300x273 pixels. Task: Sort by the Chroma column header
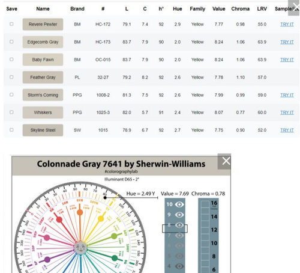click(x=240, y=9)
